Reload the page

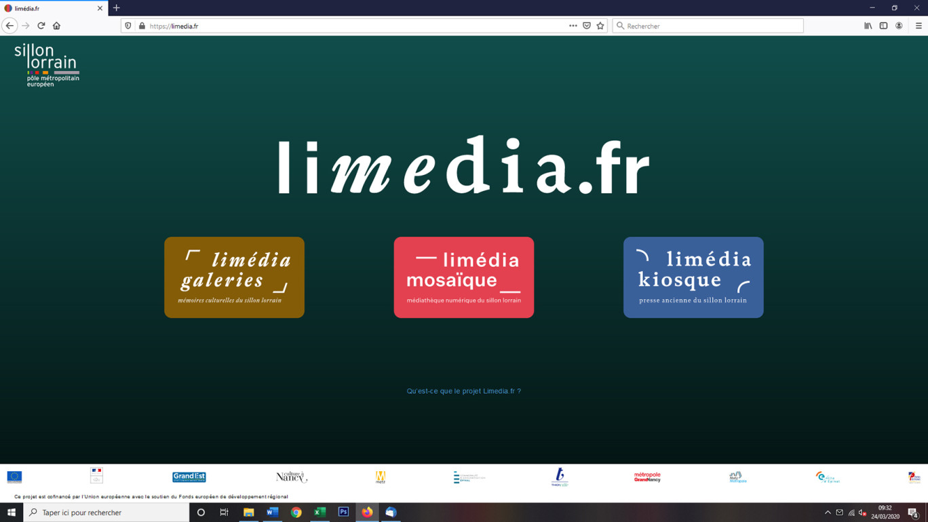click(x=41, y=26)
